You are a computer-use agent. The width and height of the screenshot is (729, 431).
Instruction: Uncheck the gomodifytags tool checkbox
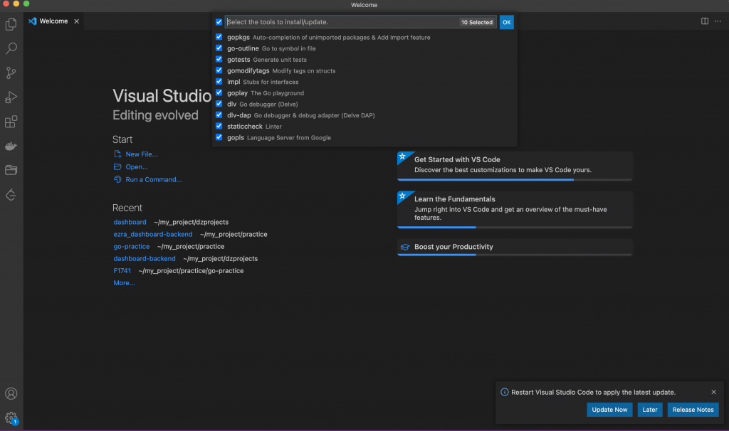(x=219, y=70)
